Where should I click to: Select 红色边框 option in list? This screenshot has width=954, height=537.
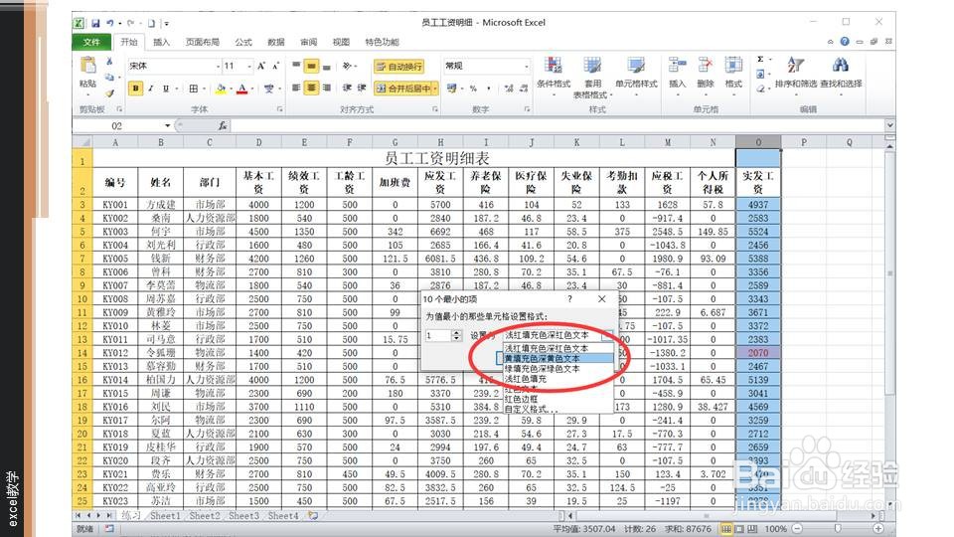click(557, 399)
